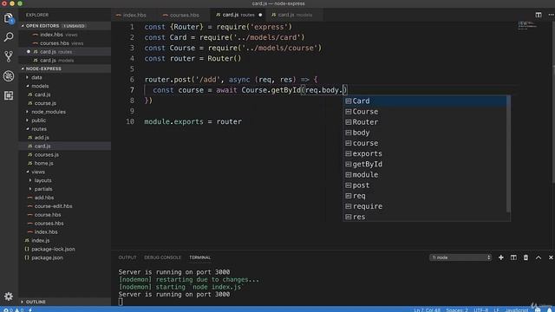
Task: Select the post autocomplete suggestion
Action: (425, 185)
